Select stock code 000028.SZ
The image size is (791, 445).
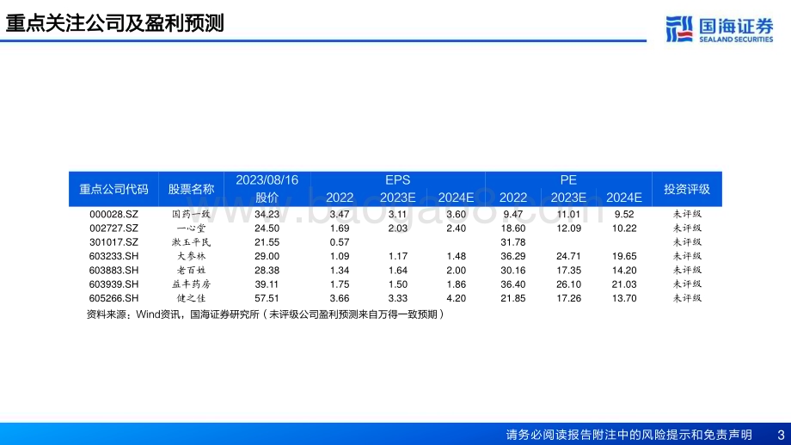113,214
